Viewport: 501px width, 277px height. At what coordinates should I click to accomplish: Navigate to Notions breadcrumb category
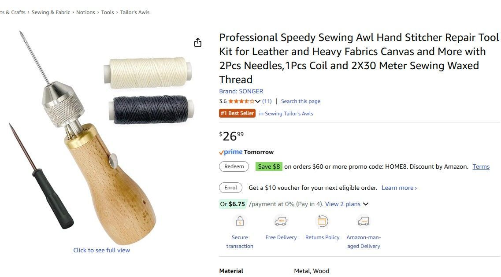click(x=85, y=12)
